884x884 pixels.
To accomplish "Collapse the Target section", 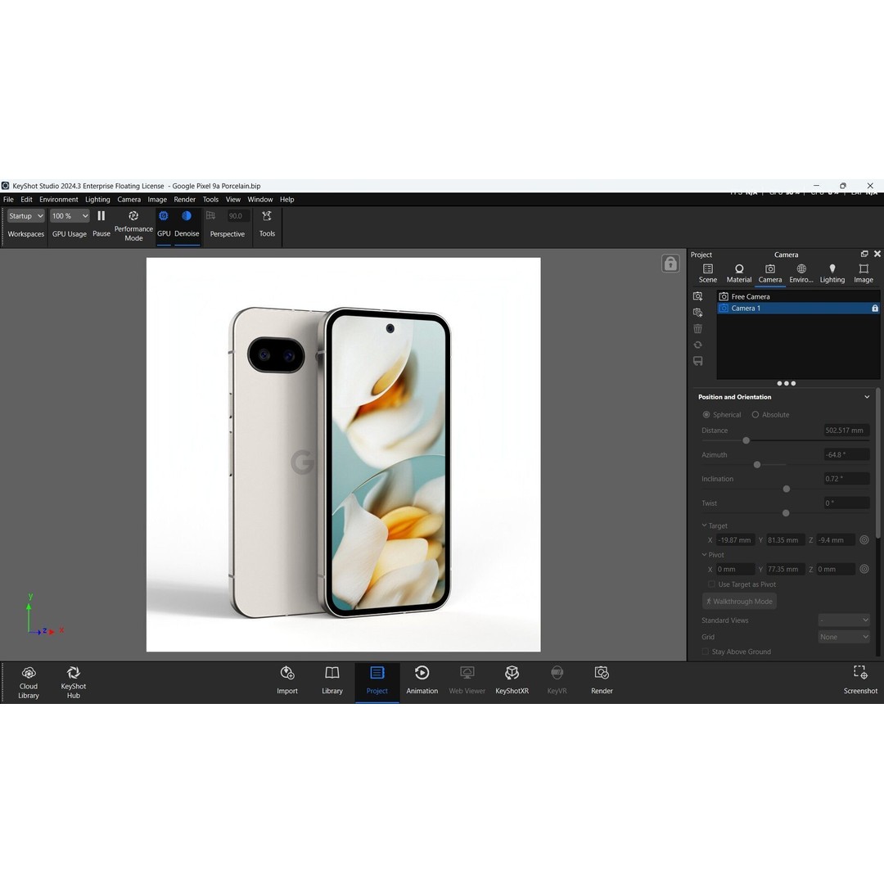I will pos(704,525).
